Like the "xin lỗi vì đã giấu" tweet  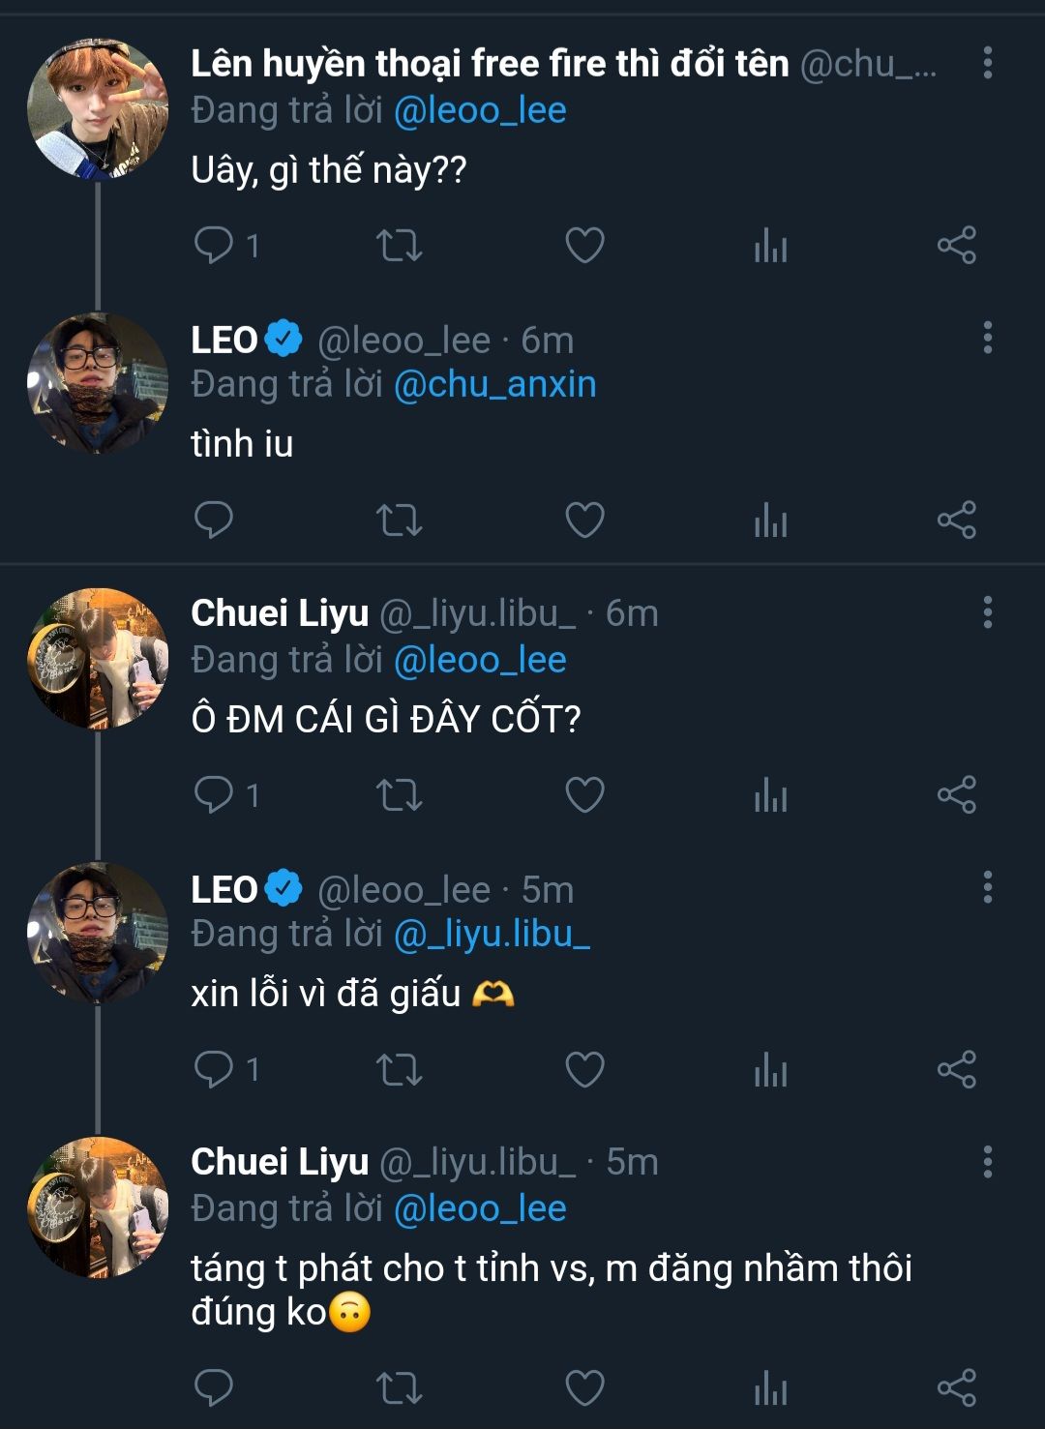coord(584,1069)
